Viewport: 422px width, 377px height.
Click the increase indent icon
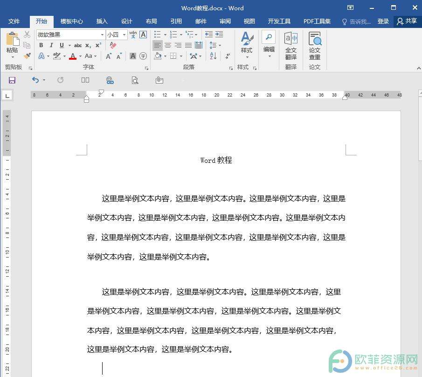(x=219, y=35)
